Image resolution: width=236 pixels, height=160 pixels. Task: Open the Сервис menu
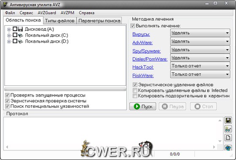point(26,13)
